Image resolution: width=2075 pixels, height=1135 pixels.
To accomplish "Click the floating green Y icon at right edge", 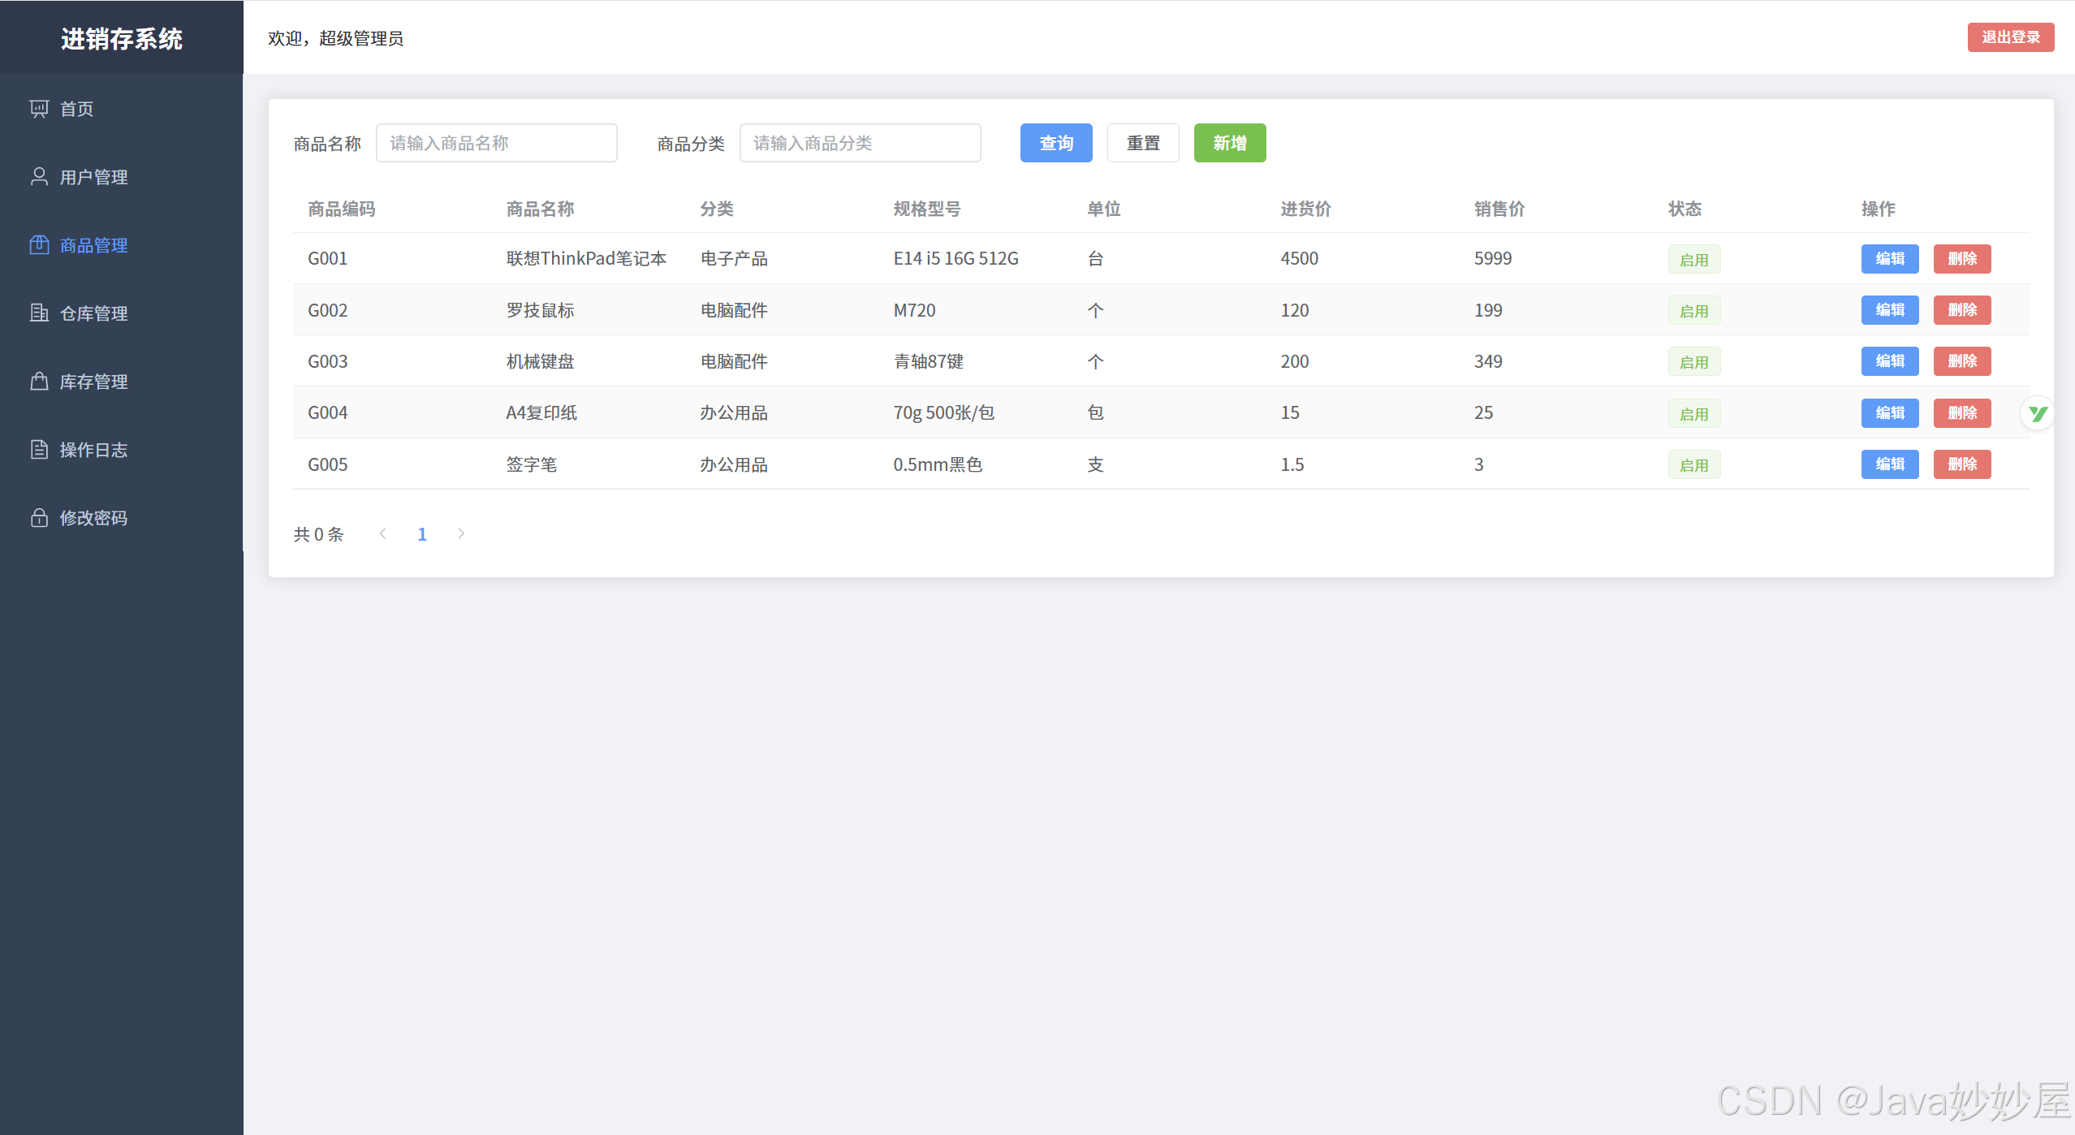I will (2037, 413).
